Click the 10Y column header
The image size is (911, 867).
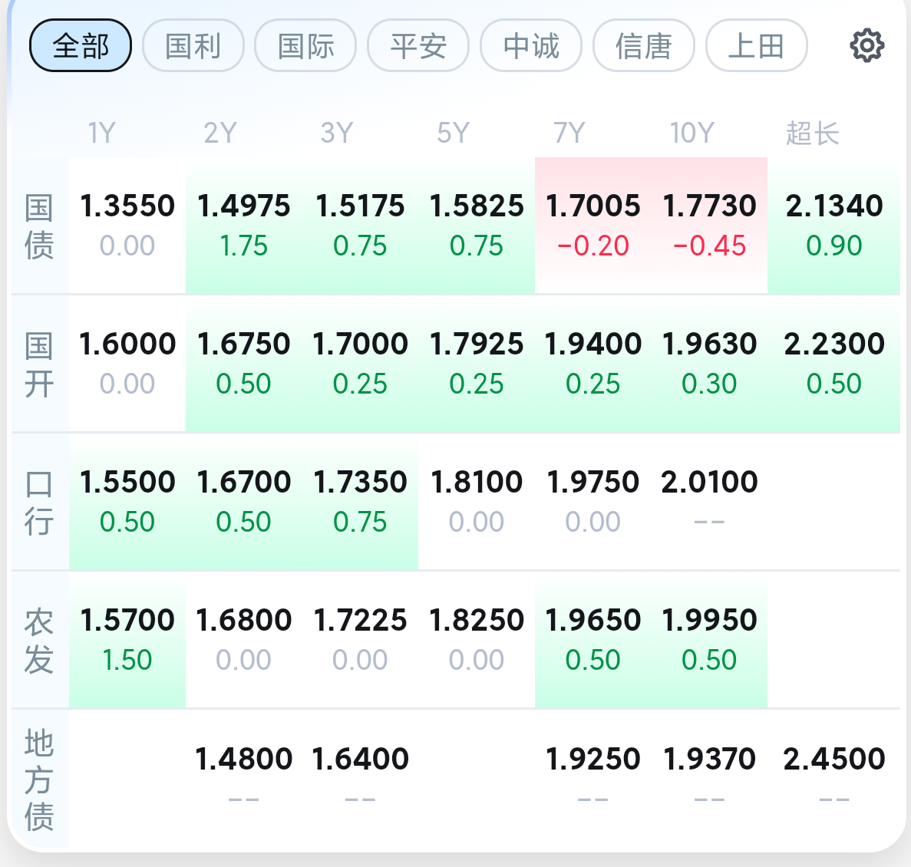tap(692, 134)
